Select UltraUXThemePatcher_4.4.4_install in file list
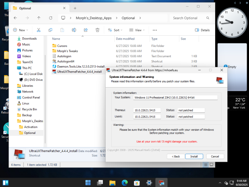 (x=79, y=72)
